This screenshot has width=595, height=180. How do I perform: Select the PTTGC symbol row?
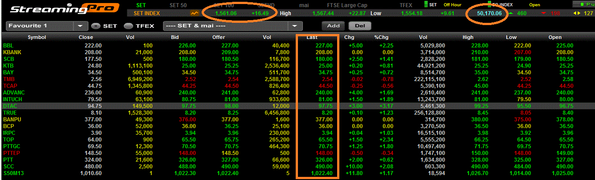click(x=297, y=146)
